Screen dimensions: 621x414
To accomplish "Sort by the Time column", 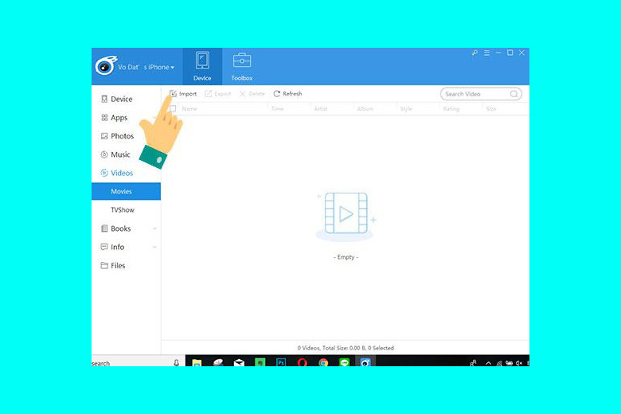I will pos(277,108).
